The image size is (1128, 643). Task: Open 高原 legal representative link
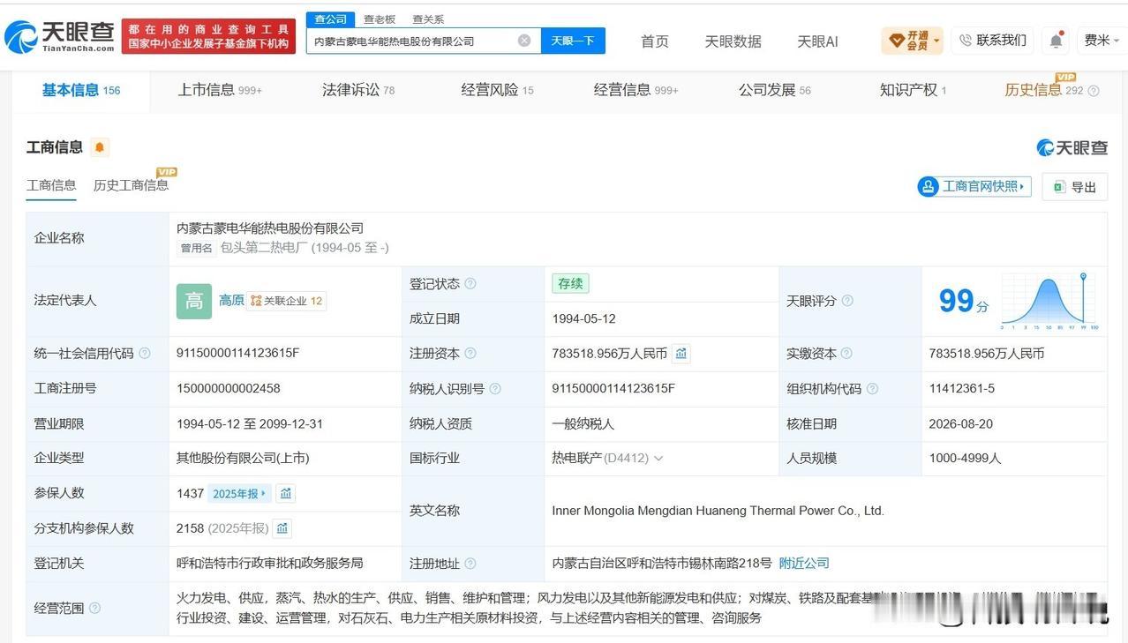tap(231, 301)
